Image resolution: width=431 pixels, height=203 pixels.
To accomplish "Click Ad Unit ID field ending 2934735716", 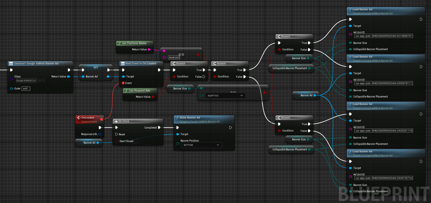I will coord(384,178).
